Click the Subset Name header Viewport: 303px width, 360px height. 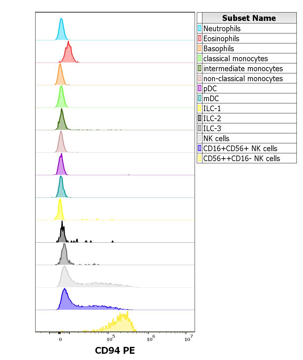pyautogui.click(x=249, y=18)
